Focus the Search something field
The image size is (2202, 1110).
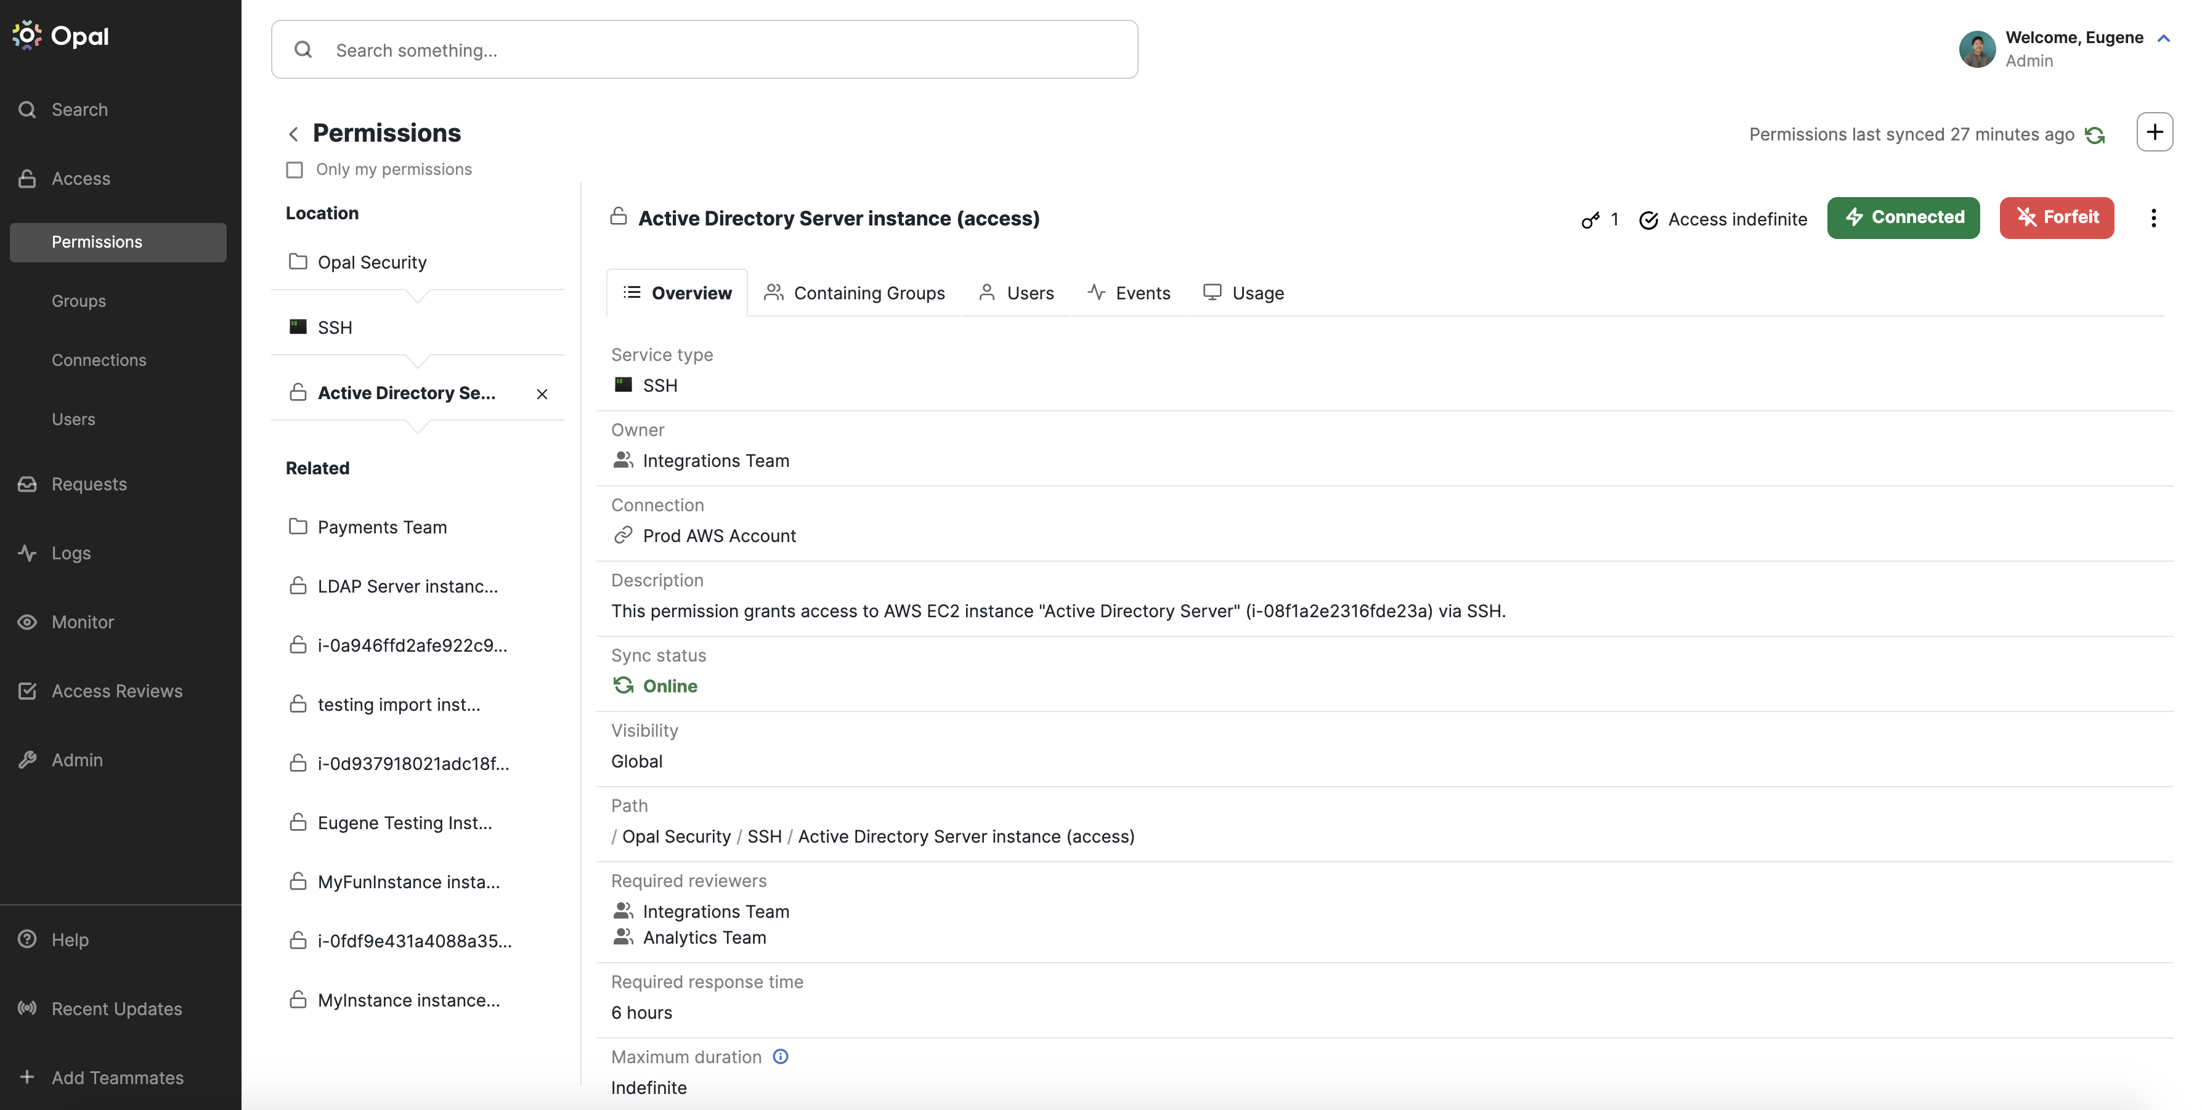[704, 49]
